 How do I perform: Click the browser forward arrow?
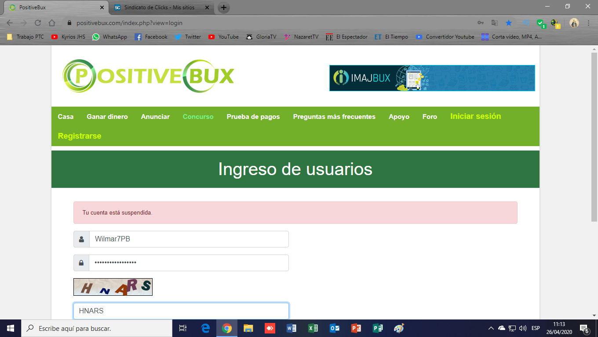(x=24, y=23)
